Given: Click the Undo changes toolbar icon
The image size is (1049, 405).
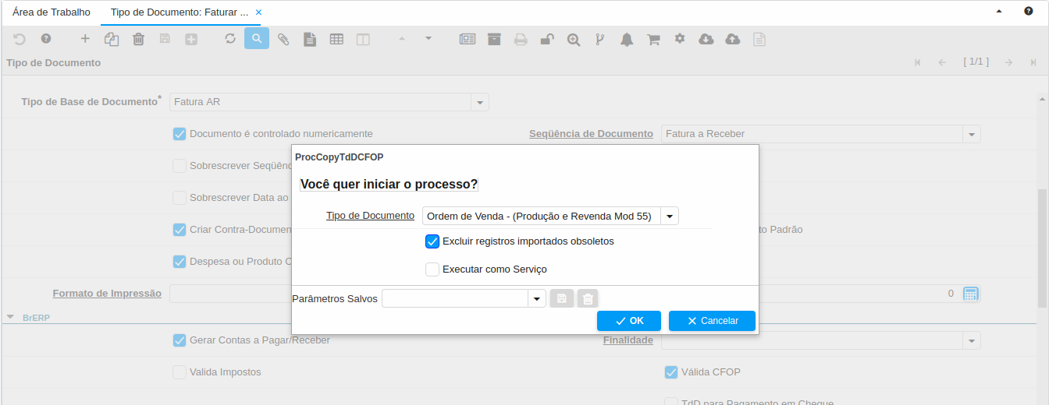Looking at the screenshot, I should coord(20,38).
